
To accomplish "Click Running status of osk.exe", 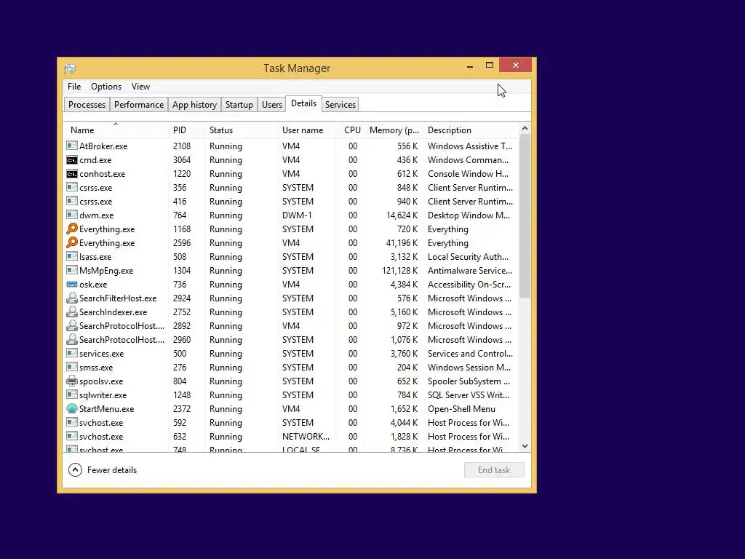I will tap(226, 285).
